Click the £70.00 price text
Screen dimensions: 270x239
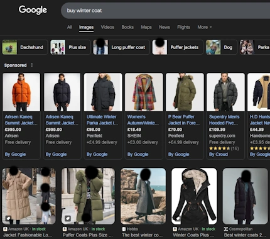[175, 130]
